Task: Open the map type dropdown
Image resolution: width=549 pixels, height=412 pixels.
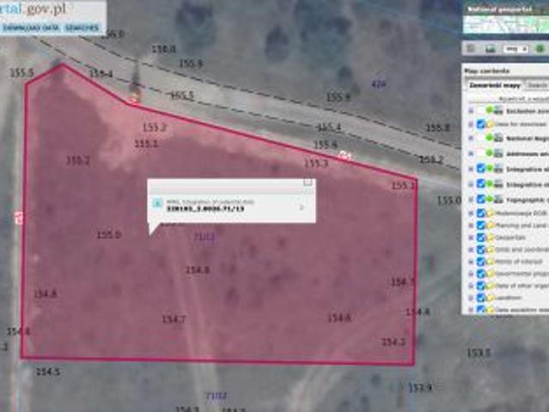Action: coord(516,49)
